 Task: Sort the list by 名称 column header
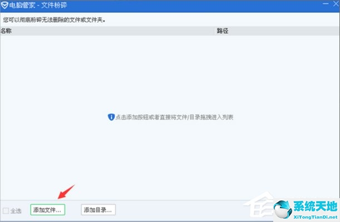pos(107,31)
